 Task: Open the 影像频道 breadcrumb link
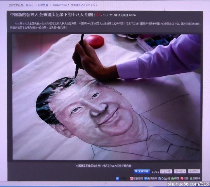pyautogui.click(x=43, y=5)
